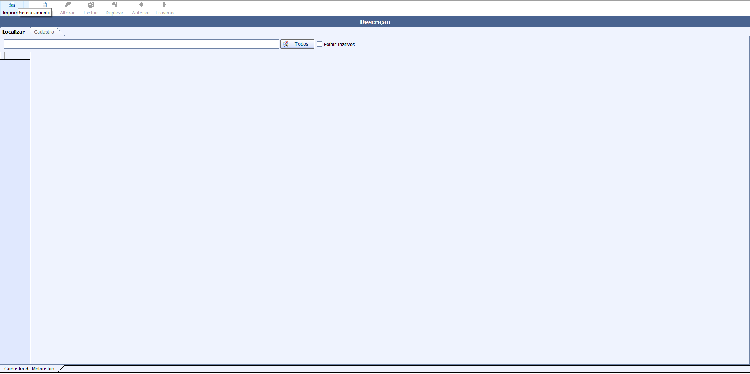Click the empty results grid area
This screenshot has width=750, height=374.
(x=389, y=207)
